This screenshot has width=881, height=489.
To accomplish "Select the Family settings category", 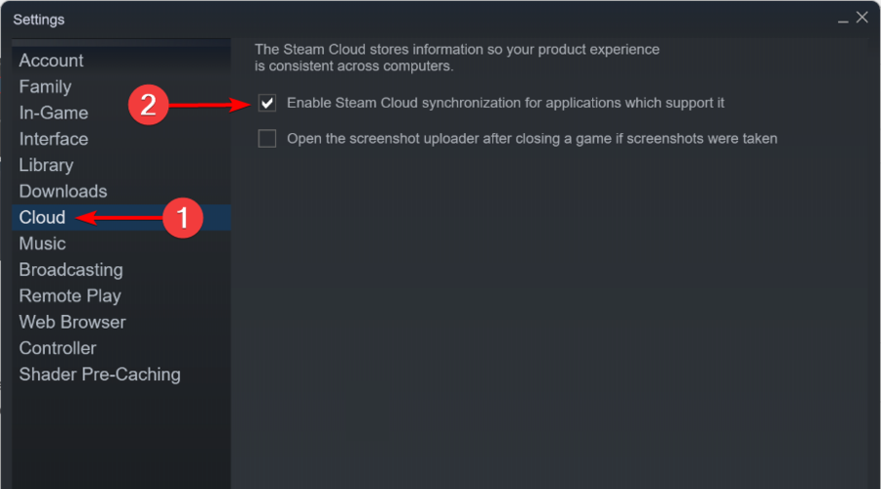I will pyautogui.click(x=45, y=87).
